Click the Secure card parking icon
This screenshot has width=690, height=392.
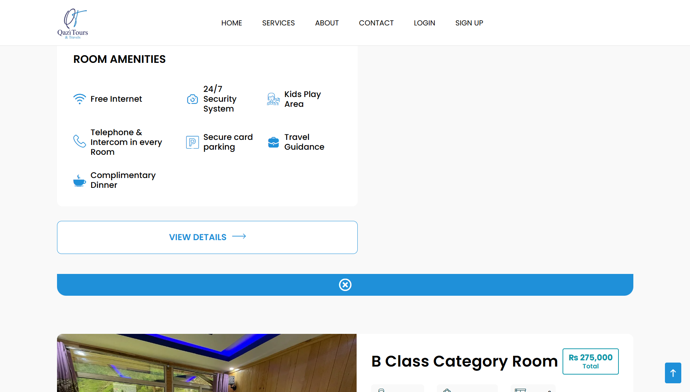coord(192,142)
